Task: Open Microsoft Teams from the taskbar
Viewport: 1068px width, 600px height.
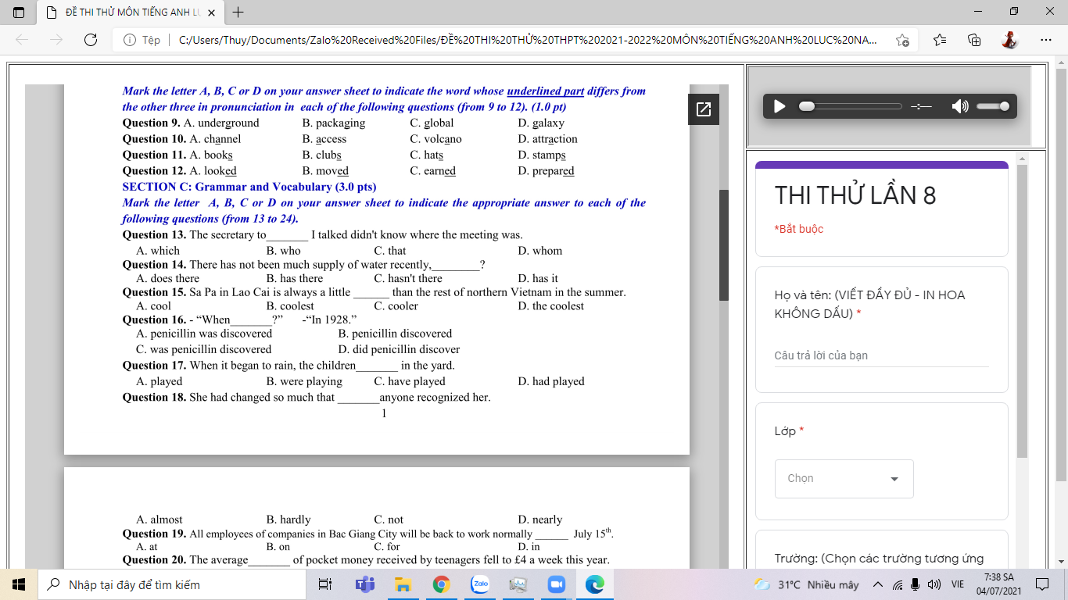Action: pyautogui.click(x=364, y=584)
